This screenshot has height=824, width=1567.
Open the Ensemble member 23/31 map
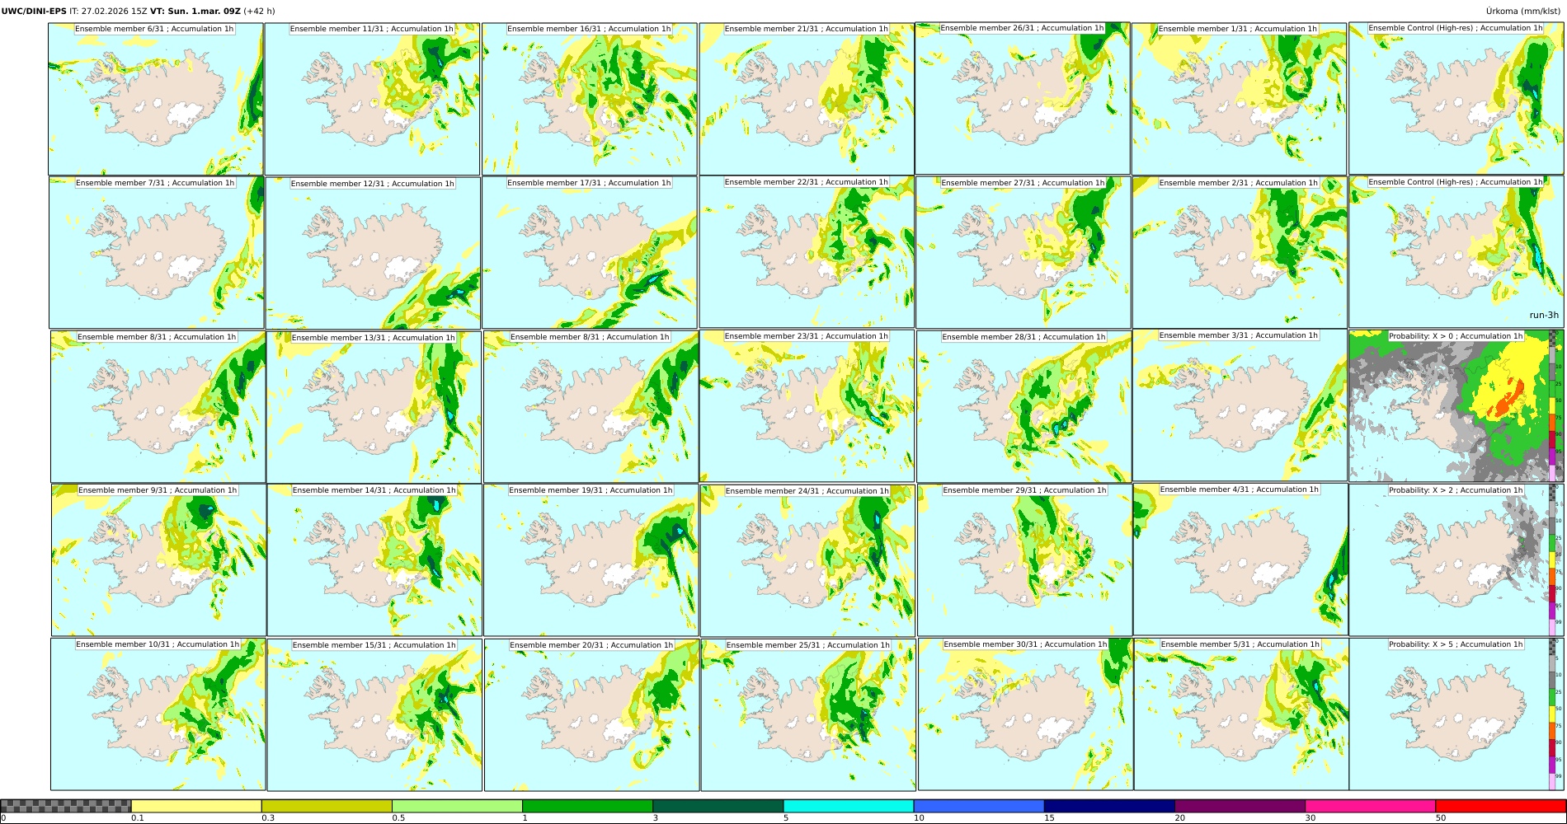(807, 405)
